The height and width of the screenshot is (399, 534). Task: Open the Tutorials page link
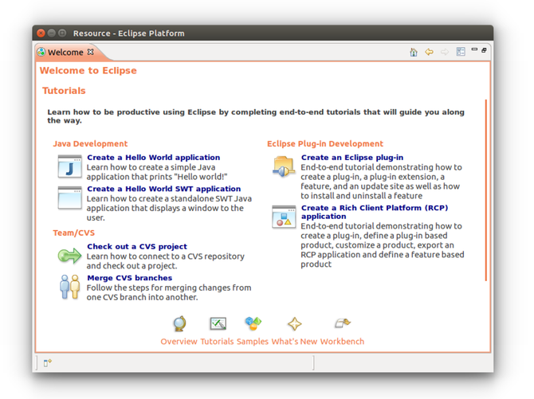coord(217,342)
